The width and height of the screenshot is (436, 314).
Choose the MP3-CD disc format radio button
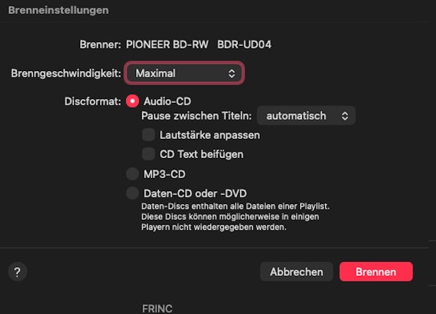[x=132, y=174]
